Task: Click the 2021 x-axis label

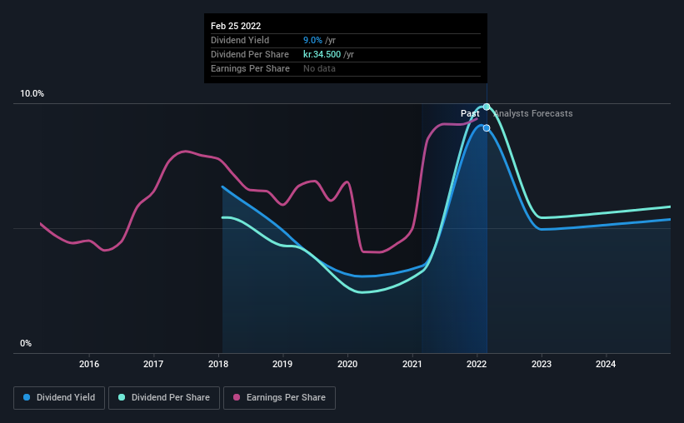Action: (x=412, y=364)
